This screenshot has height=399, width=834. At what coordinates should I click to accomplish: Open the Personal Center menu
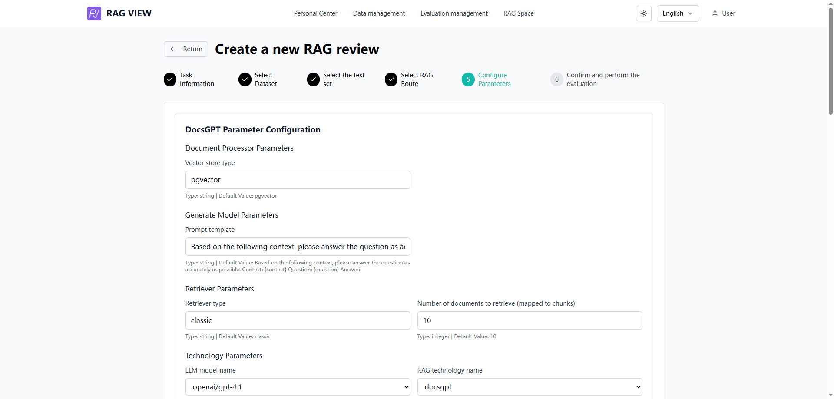315,13
